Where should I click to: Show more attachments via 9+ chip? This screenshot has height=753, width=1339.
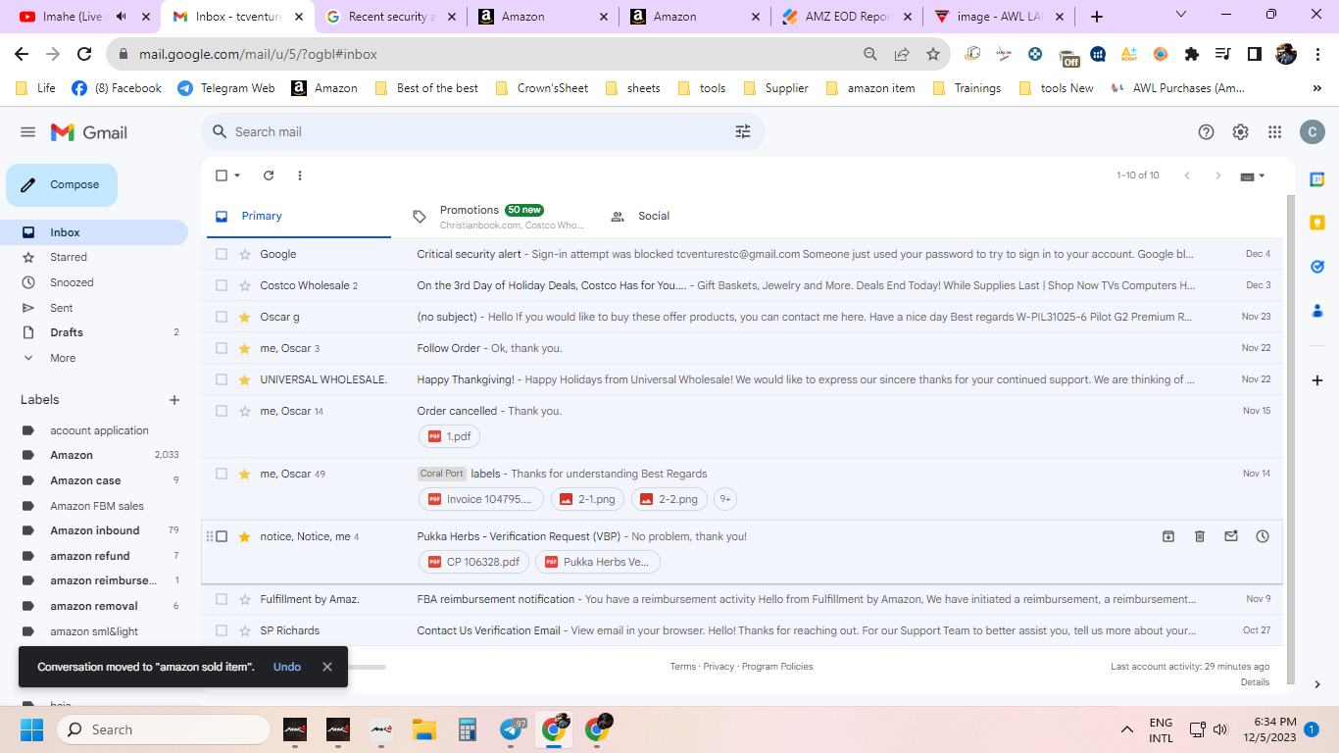coord(724,499)
